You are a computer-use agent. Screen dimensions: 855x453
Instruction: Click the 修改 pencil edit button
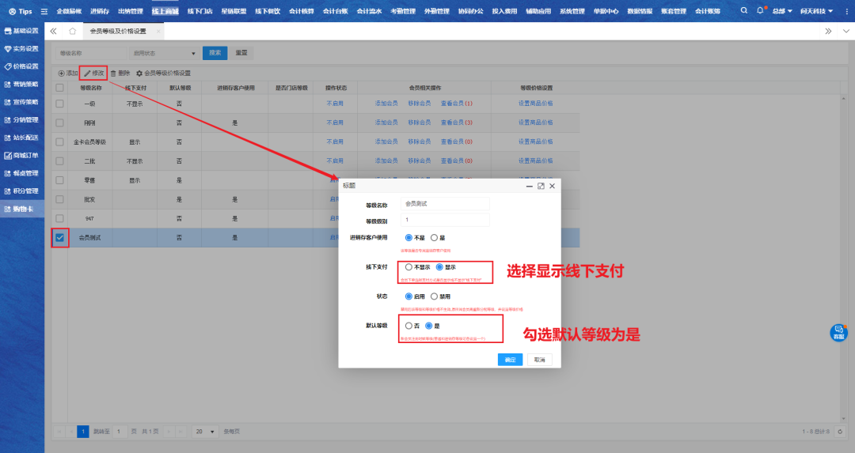tap(94, 73)
